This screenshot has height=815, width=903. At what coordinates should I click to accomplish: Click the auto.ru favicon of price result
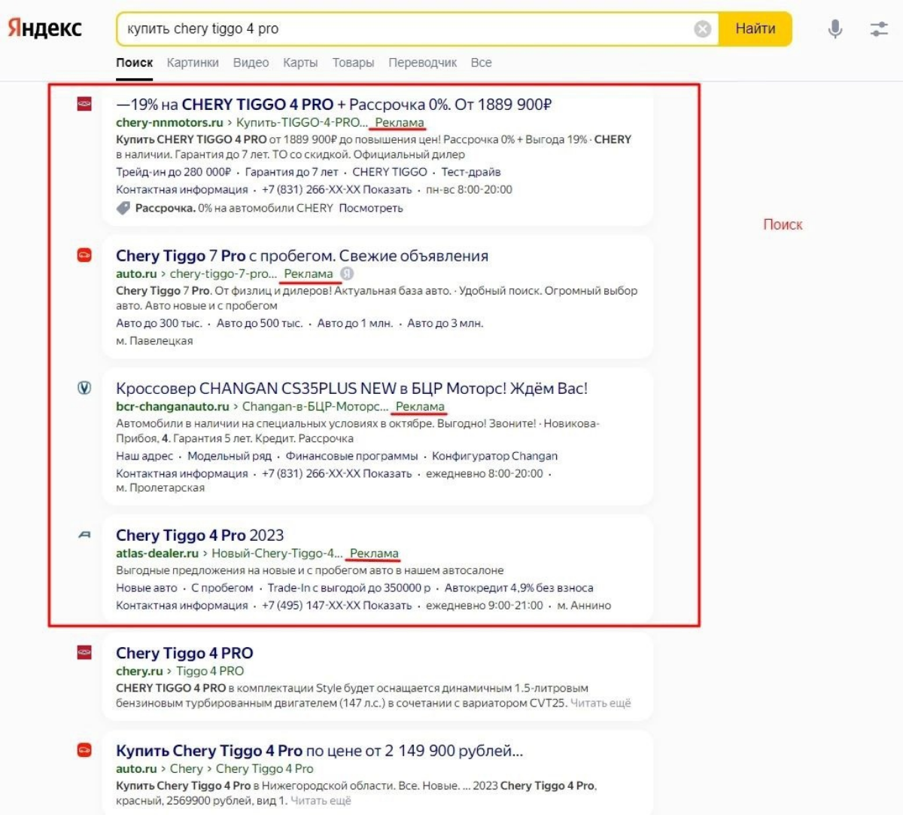click(x=84, y=750)
